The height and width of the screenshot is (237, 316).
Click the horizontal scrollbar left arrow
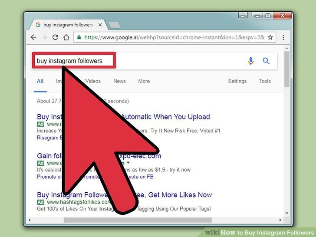30,220
